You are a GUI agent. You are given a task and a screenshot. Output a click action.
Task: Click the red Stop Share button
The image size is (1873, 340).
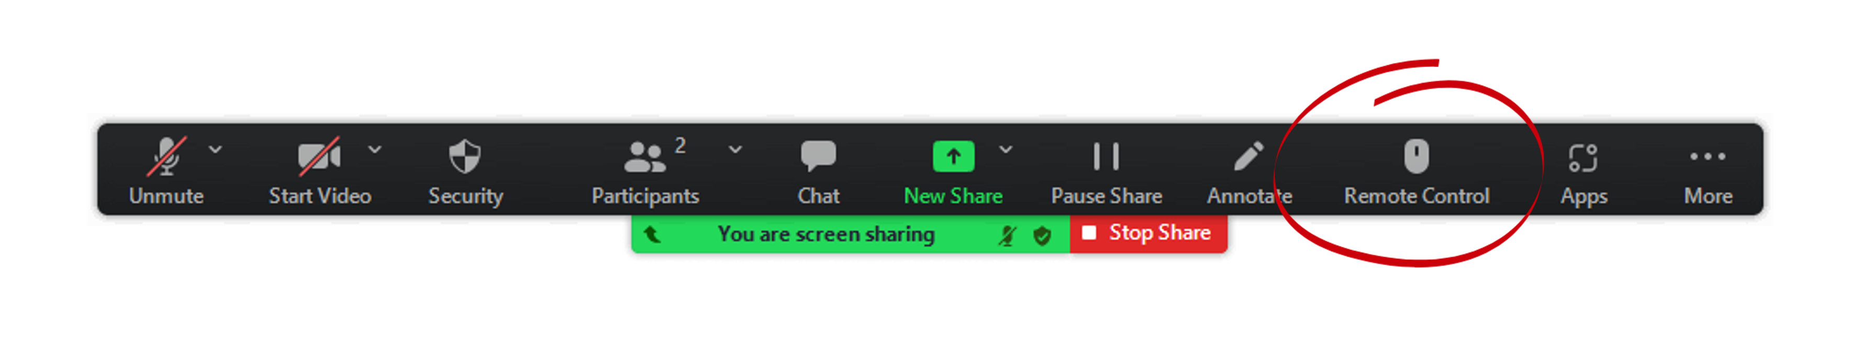pos(1149,233)
